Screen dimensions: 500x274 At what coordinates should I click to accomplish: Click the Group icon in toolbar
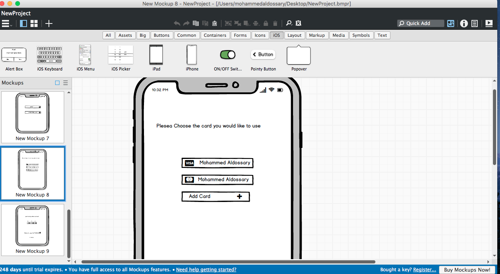(228, 23)
